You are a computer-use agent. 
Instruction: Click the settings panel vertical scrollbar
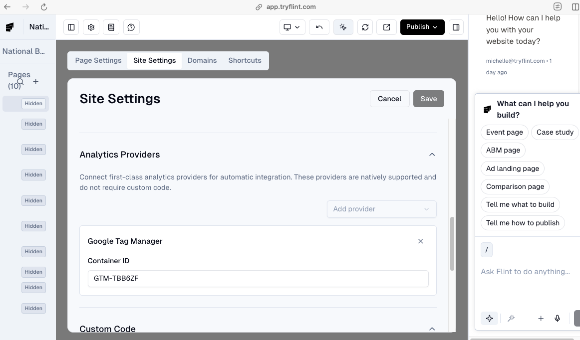click(452, 244)
